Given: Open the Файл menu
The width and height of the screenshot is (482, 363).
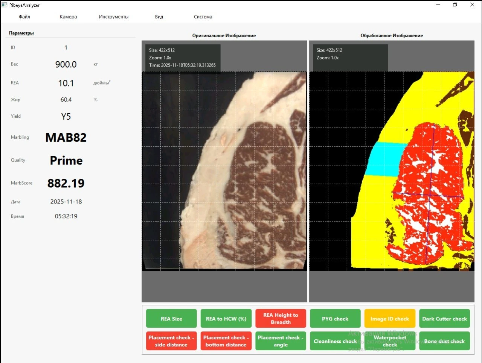Looking at the screenshot, I should pyautogui.click(x=24, y=17).
